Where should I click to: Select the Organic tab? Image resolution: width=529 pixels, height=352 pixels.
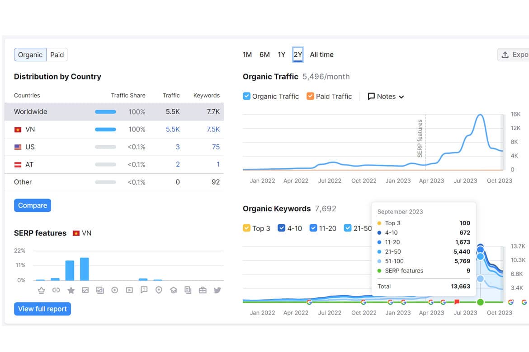point(30,55)
